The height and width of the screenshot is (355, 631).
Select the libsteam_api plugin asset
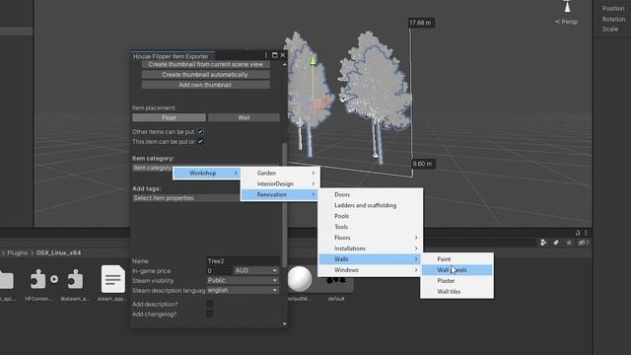click(x=75, y=279)
